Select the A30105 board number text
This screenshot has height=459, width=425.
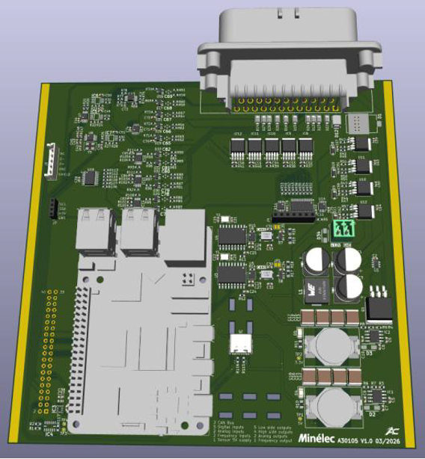tap(348, 440)
